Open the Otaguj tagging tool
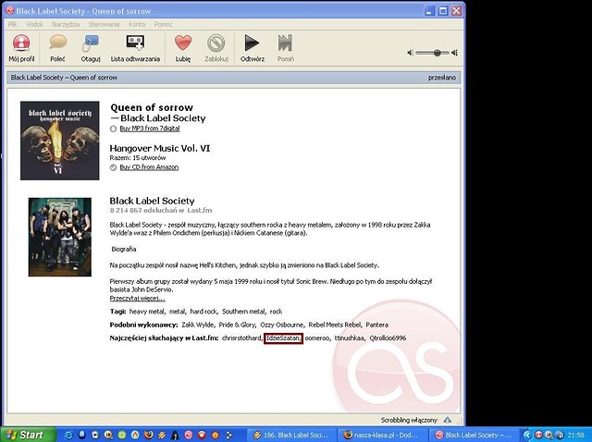The image size is (592, 442). 91,48
